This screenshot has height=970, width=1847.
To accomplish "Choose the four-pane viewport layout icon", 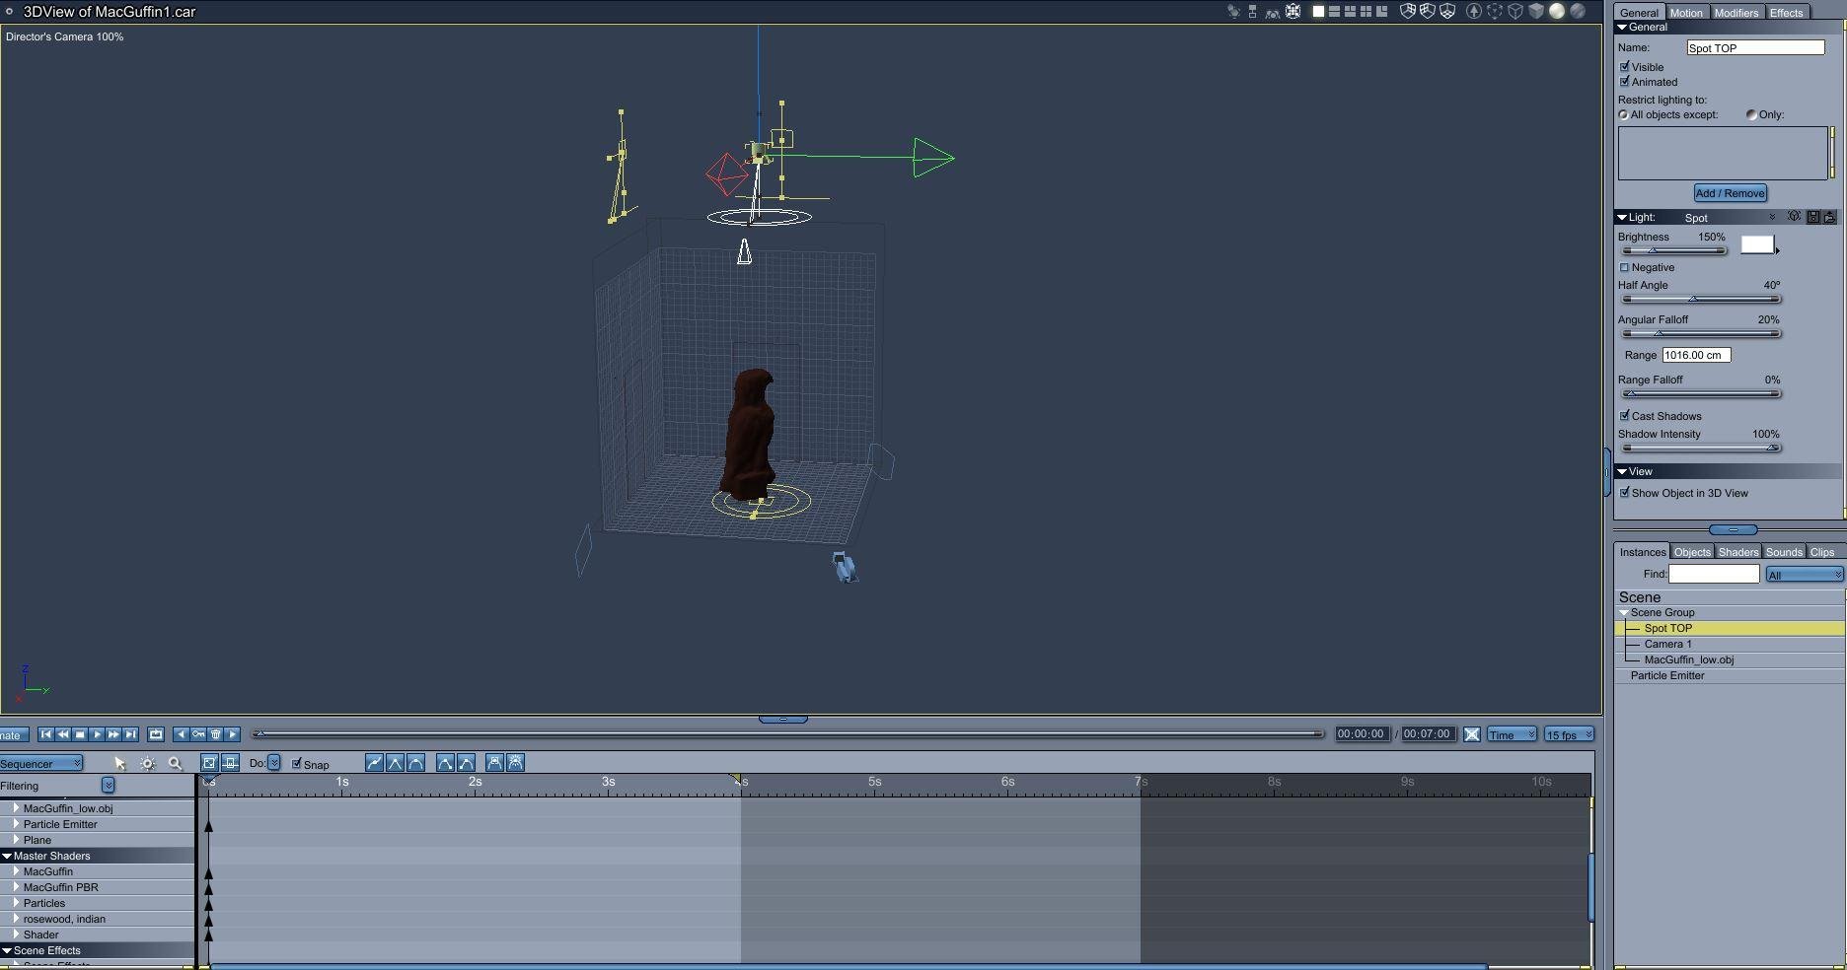I will [x=1366, y=12].
